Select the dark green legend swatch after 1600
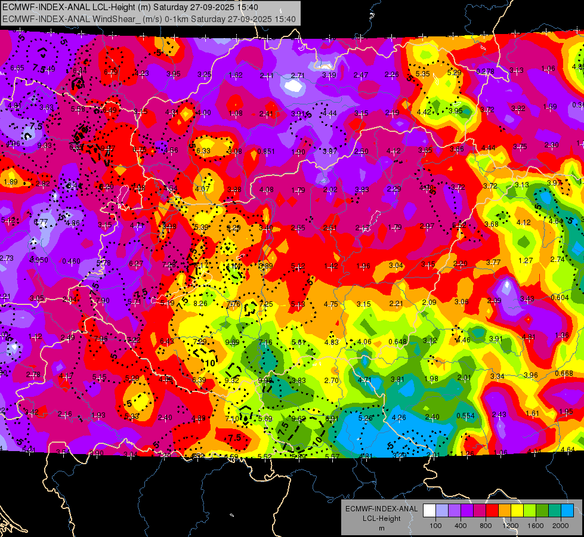The height and width of the screenshot is (537, 584). (x=542, y=511)
